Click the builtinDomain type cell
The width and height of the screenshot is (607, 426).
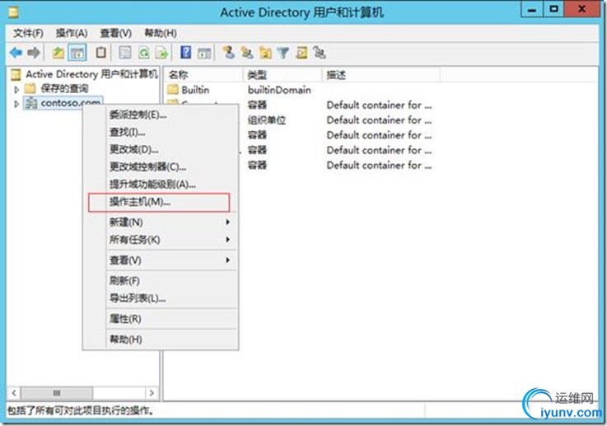tap(279, 90)
